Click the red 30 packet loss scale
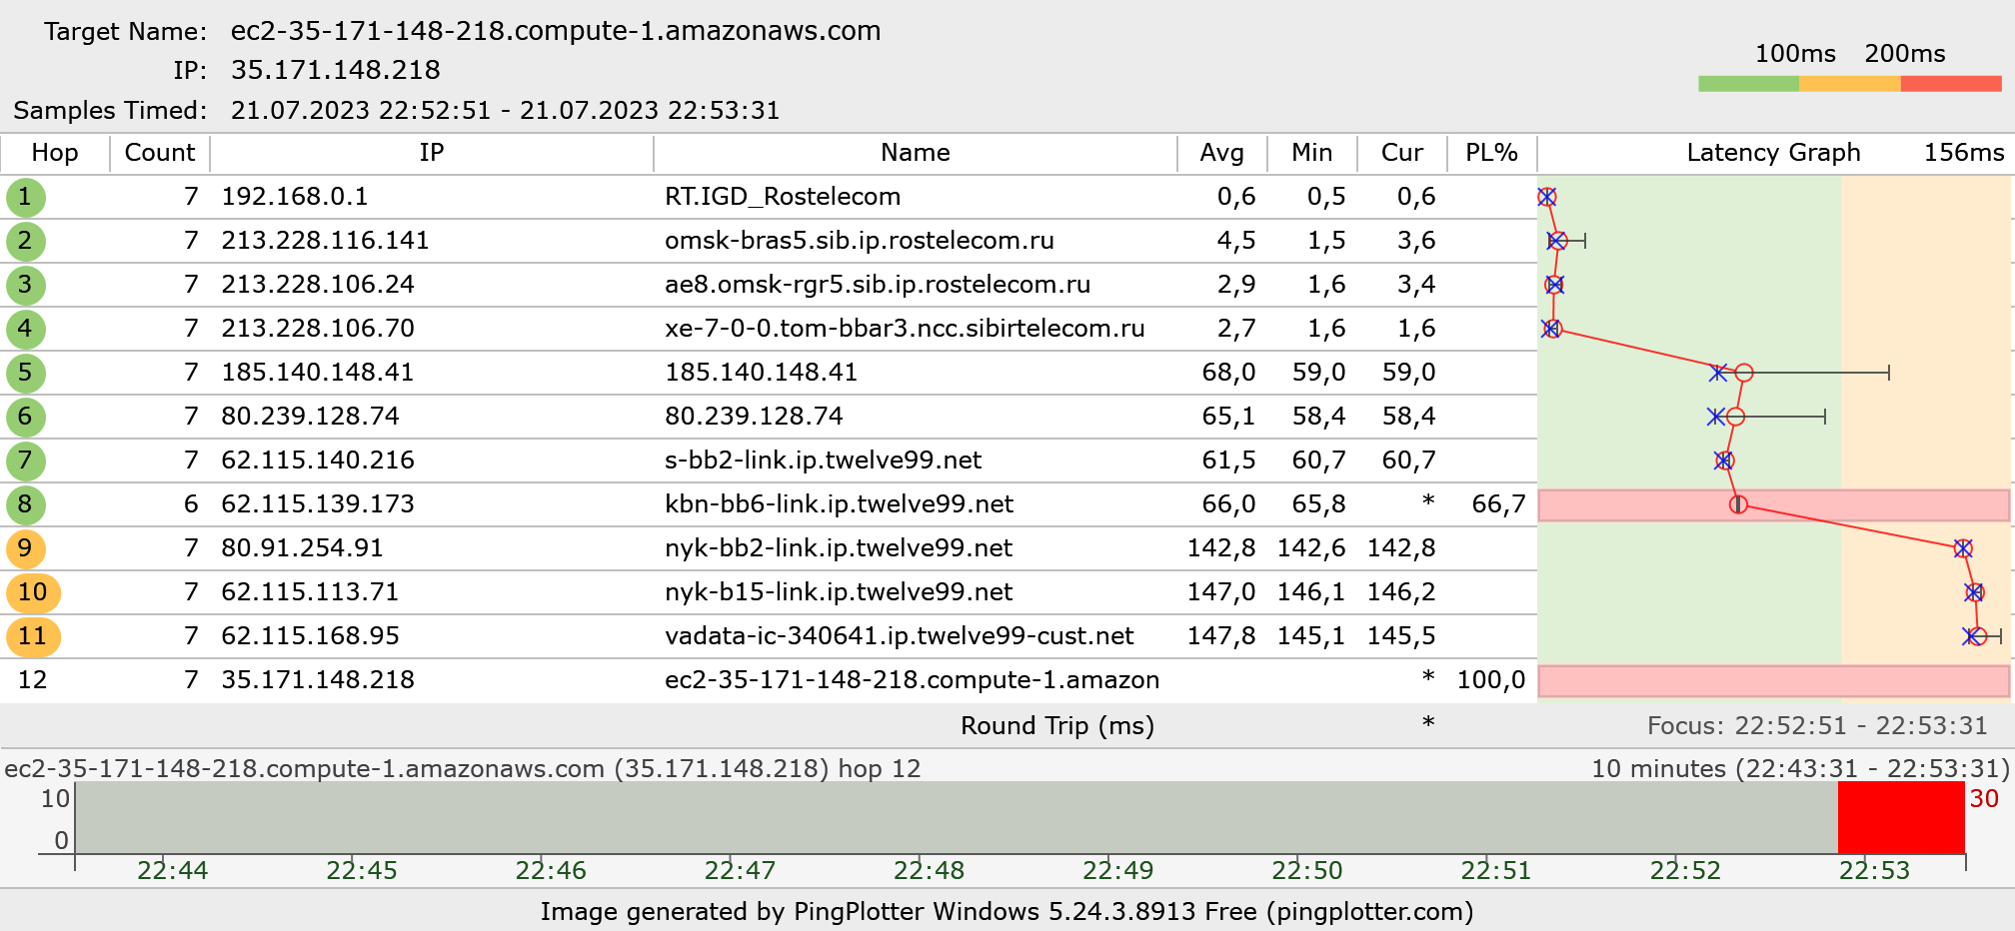The image size is (2015, 931). point(1984,798)
